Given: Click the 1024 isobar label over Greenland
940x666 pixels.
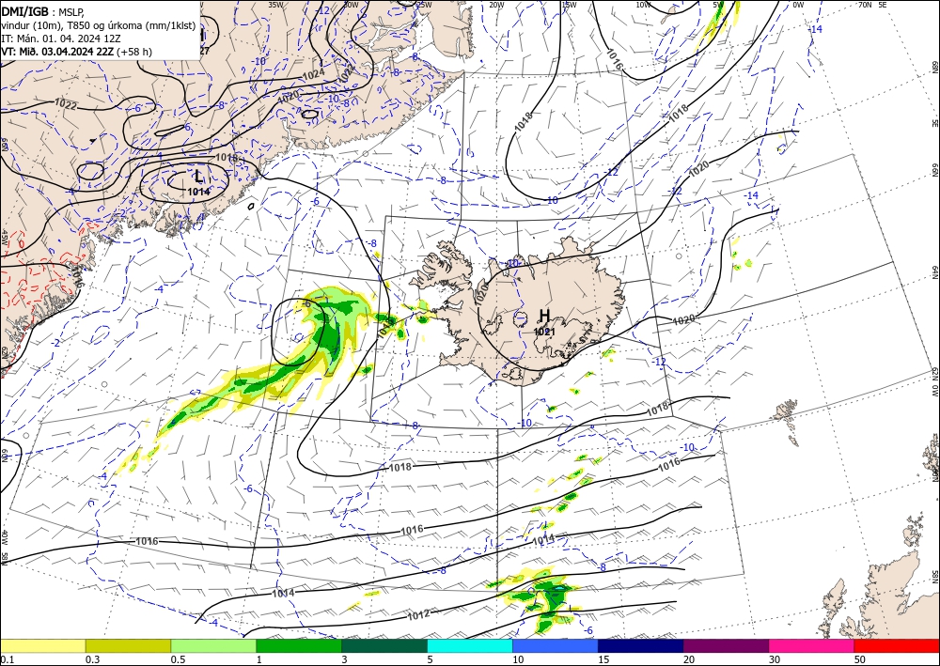Looking at the screenshot, I should click(314, 74).
